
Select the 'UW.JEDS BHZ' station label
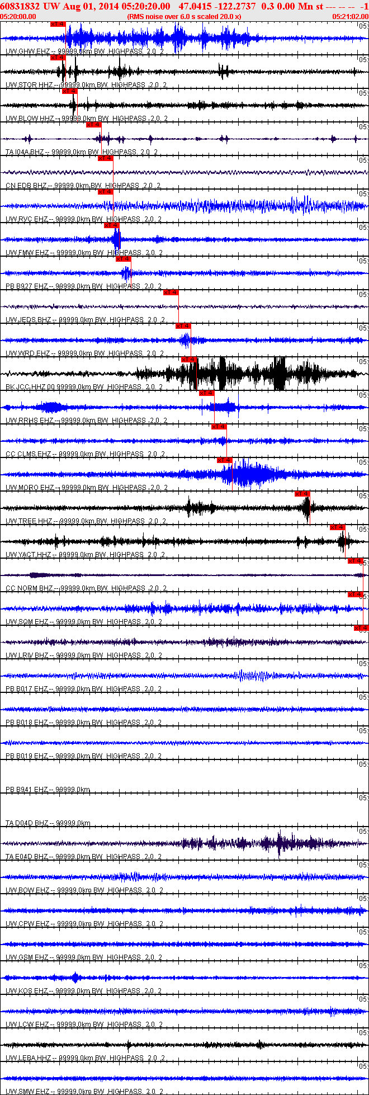(29, 320)
